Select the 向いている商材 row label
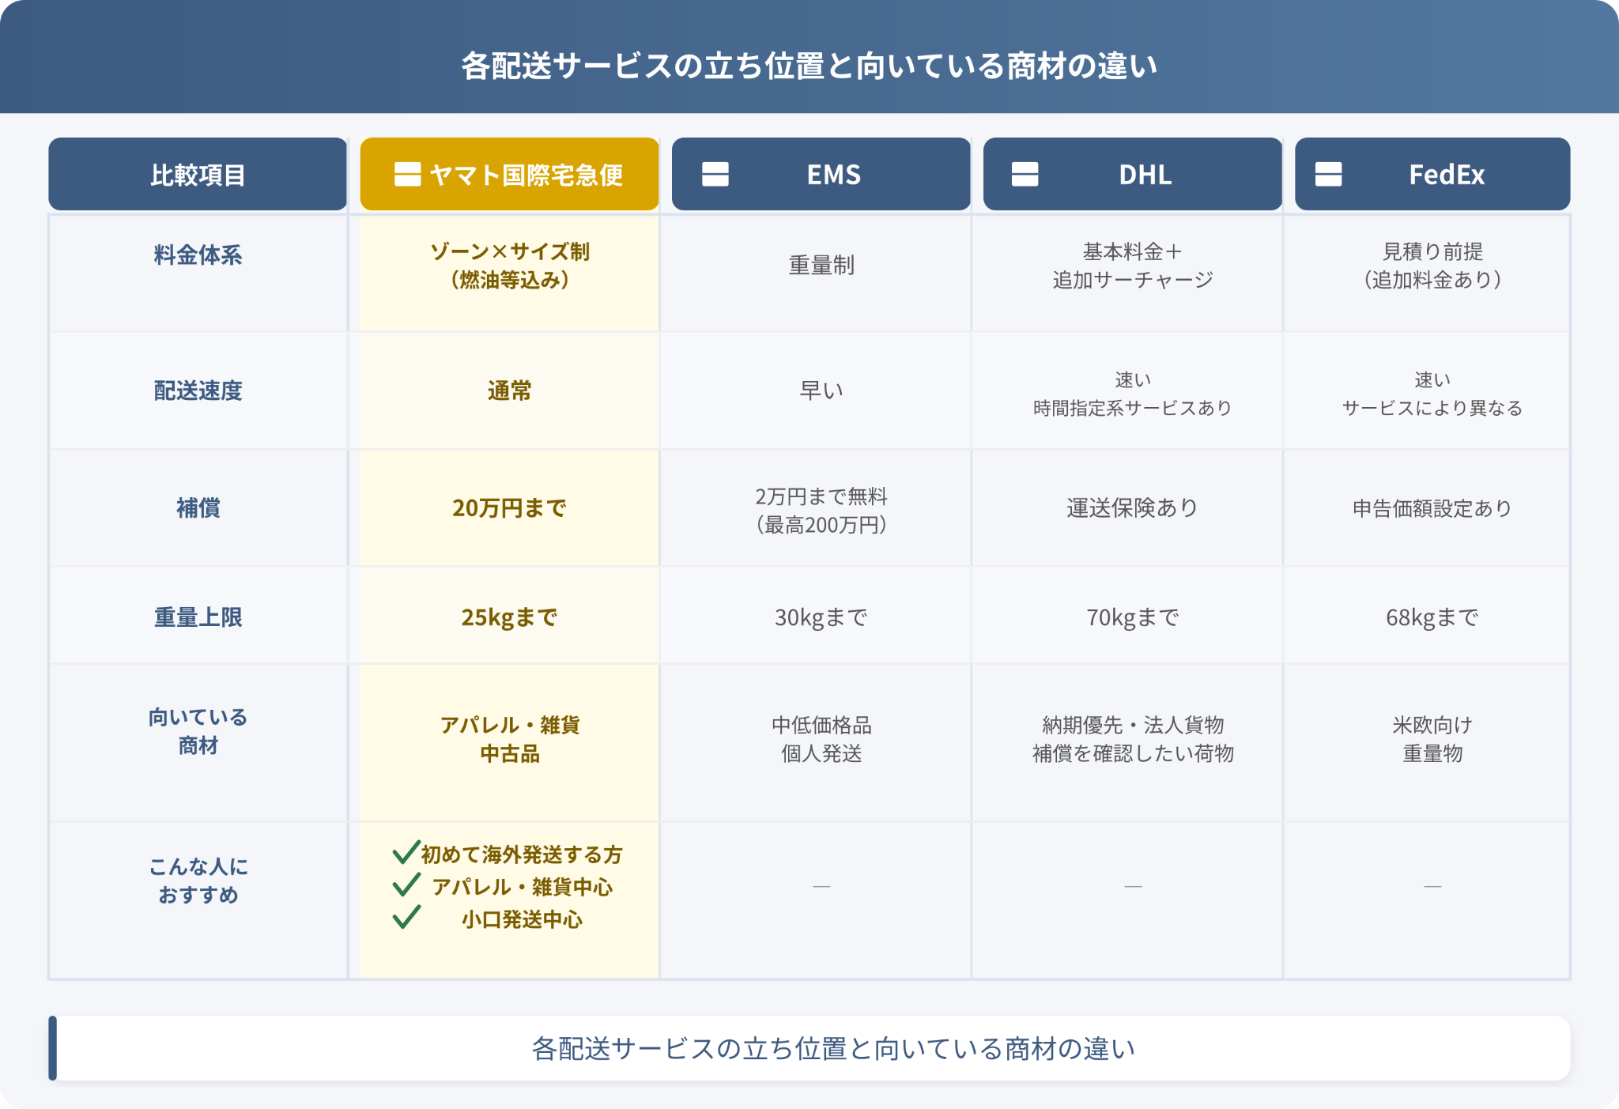 [198, 731]
